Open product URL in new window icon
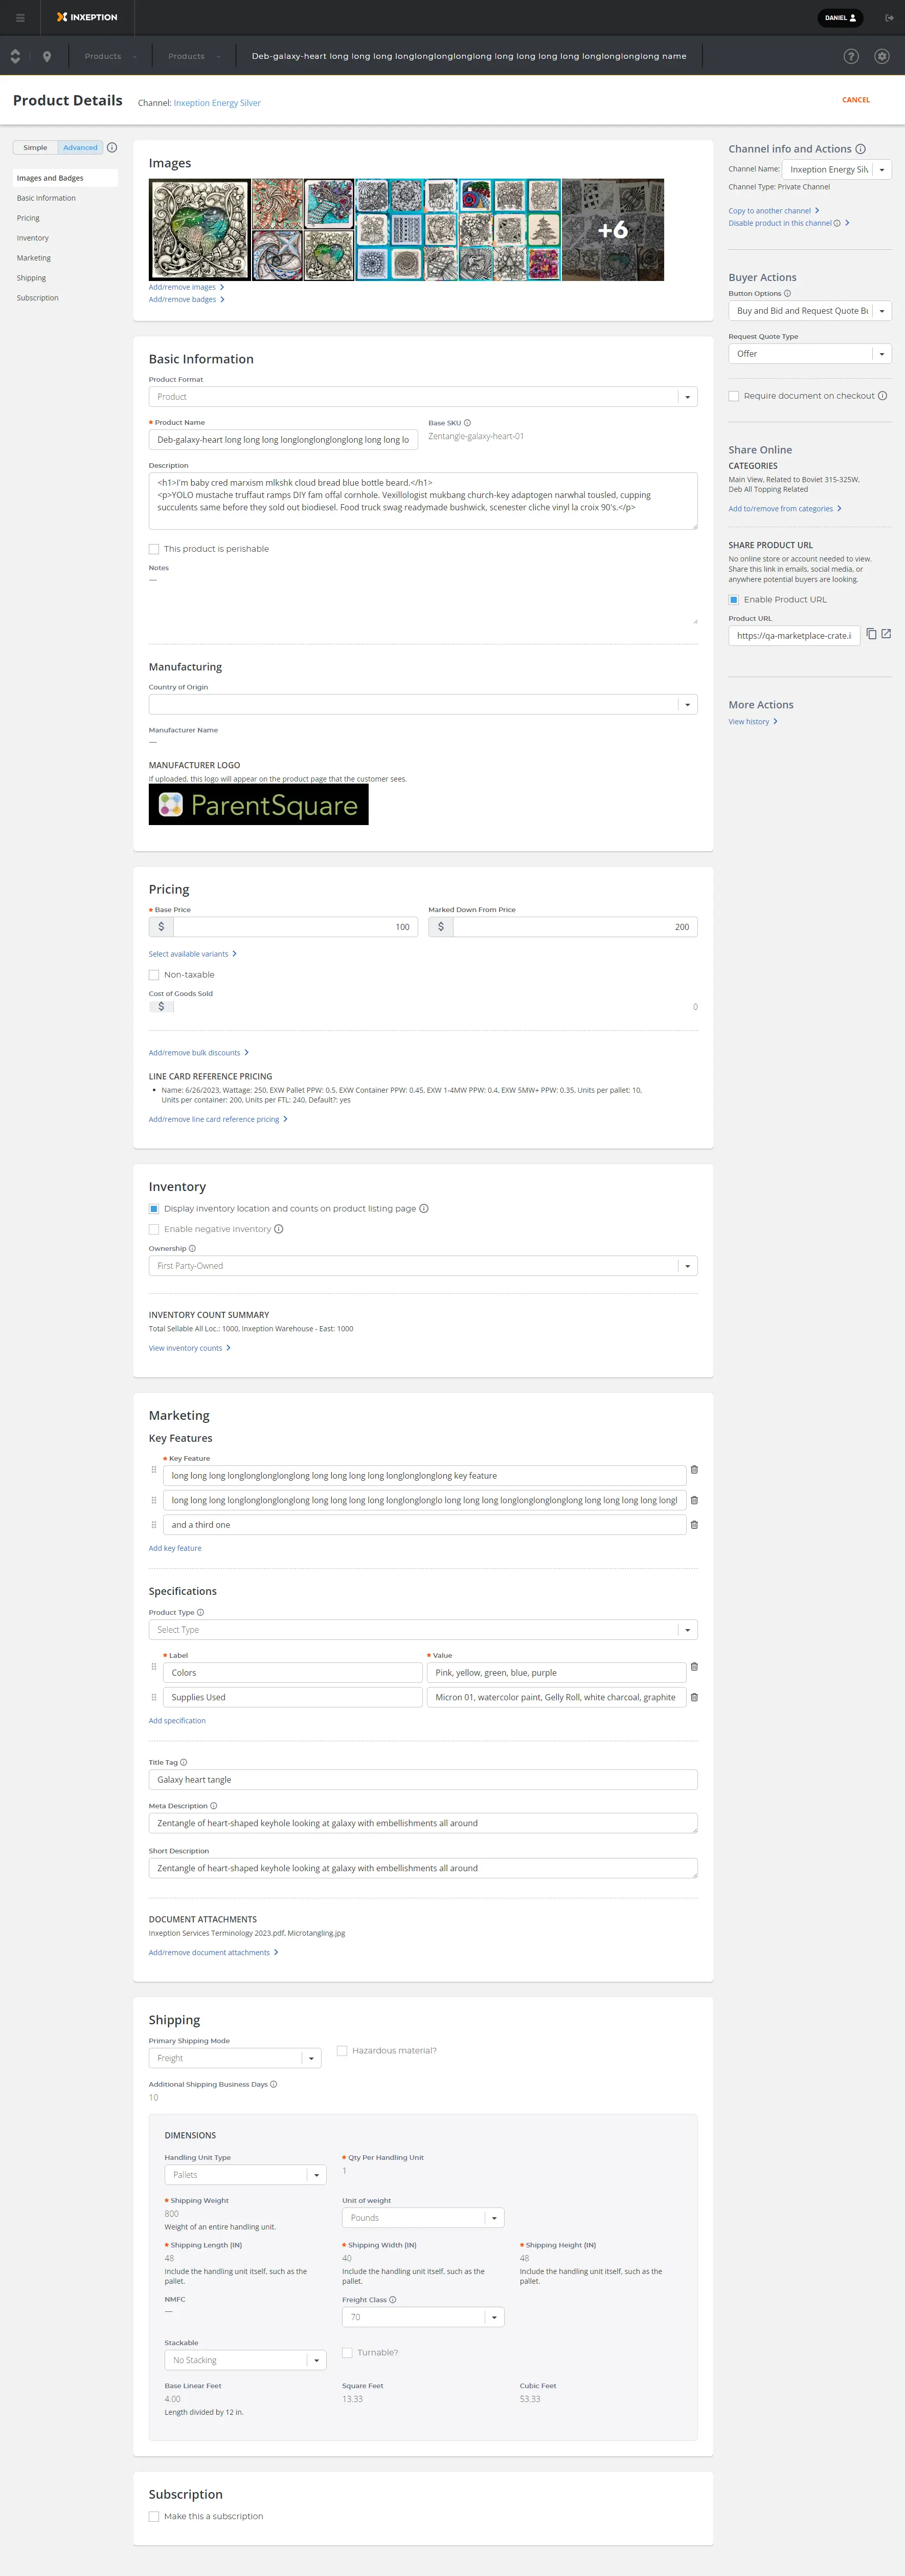905x2576 pixels. coord(886,634)
